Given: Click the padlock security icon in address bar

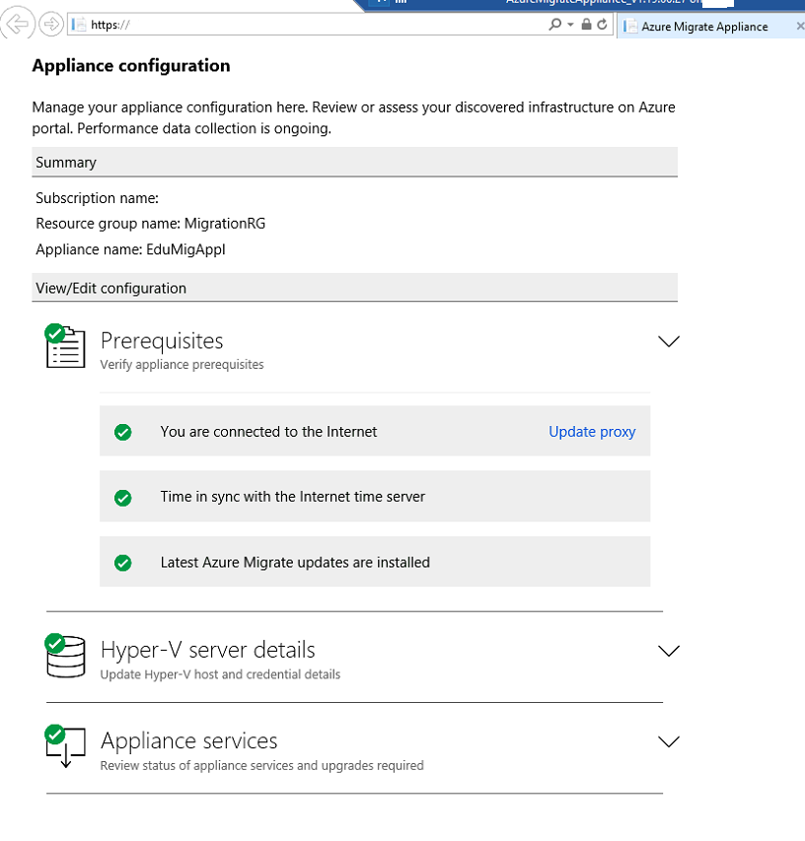Looking at the screenshot, I should pos(587,25).
